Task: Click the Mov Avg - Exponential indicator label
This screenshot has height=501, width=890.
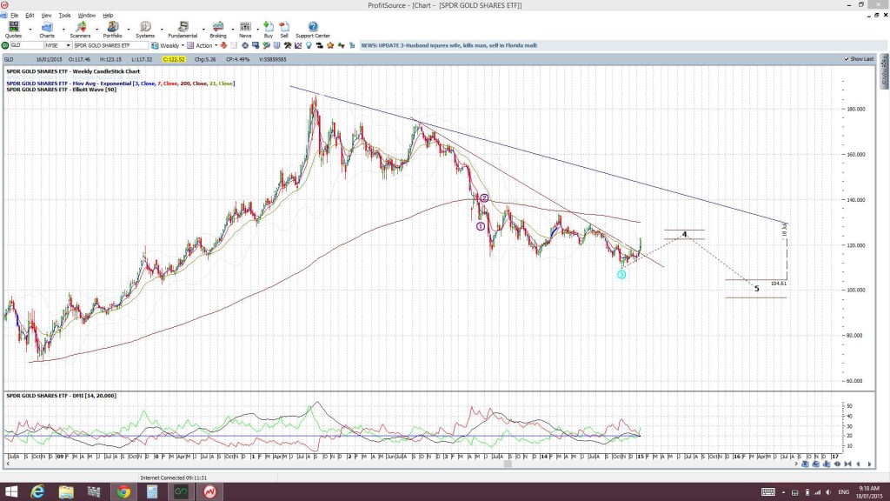Action: click(120, 83)
